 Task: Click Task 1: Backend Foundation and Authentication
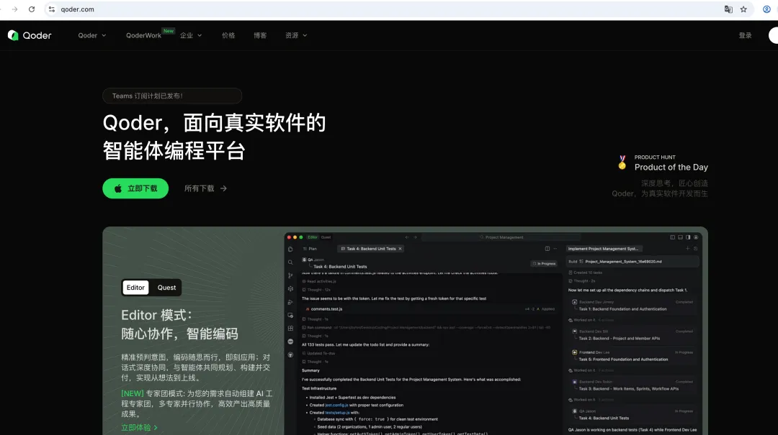(622, 308)
